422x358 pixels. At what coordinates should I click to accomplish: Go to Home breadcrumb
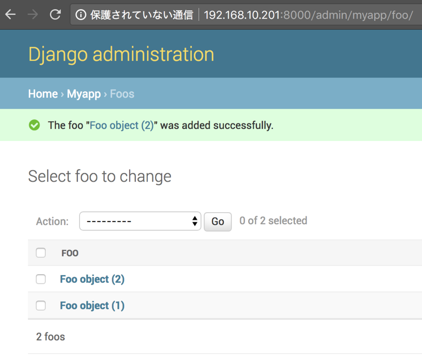pyautogui.click(x=43, y=94)
